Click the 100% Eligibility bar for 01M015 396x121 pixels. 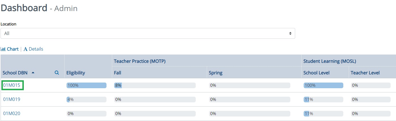pyautogui.click(x=86, y=85)
